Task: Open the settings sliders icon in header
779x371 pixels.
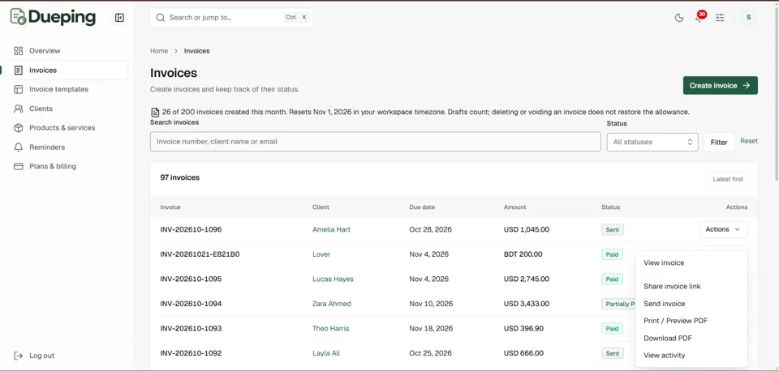Action: tap(720, 18)
